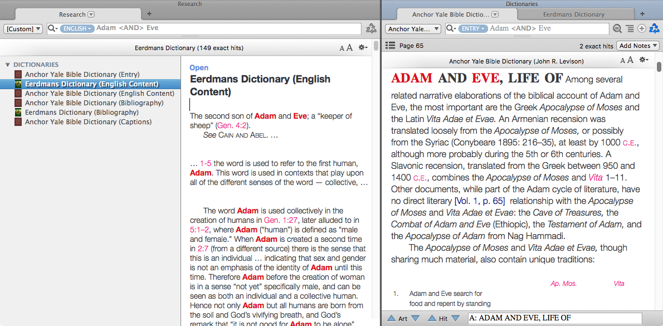Open the gear menu in Anchor Yale pane
The height and width of the screenshot is (326, 663).
(x=643, y=61)
